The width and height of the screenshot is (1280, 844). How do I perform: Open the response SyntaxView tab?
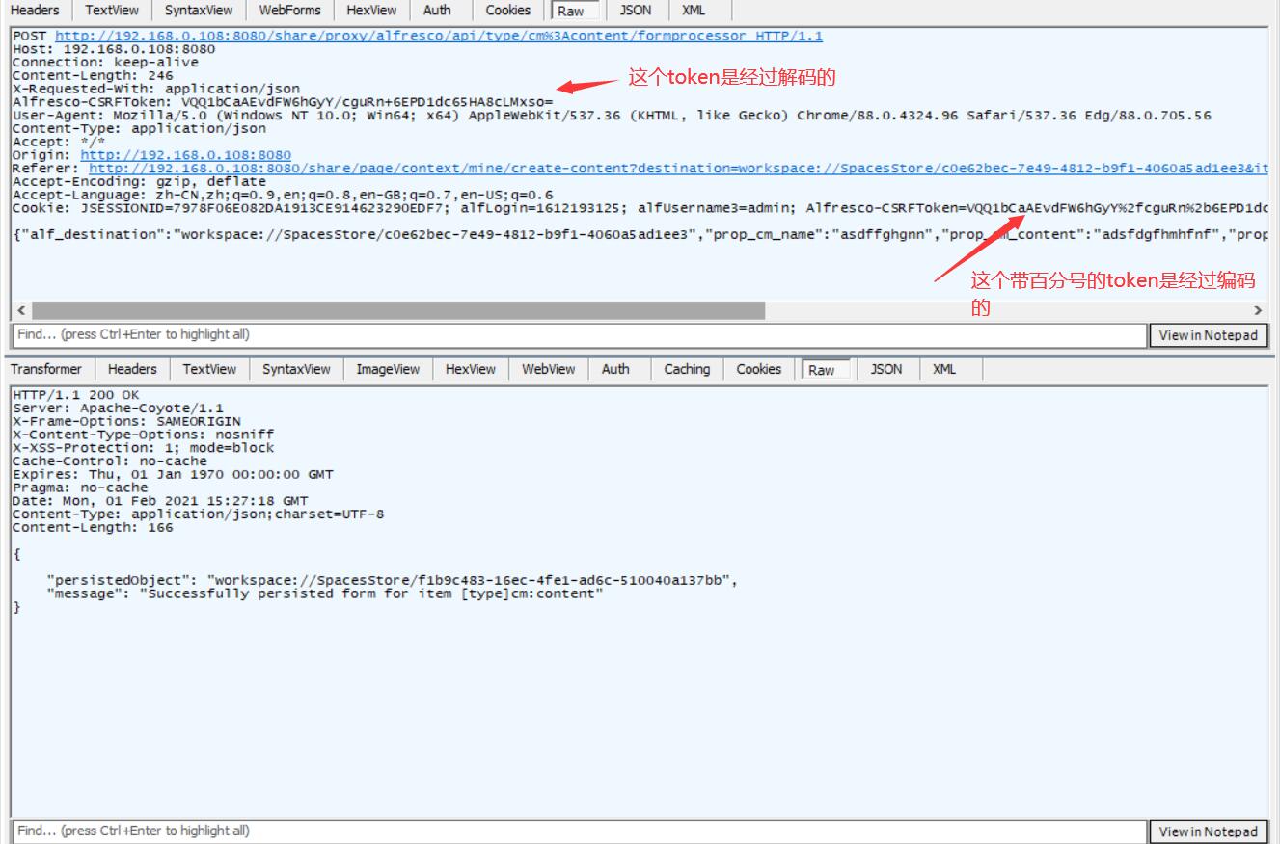(x=296, y=369)
